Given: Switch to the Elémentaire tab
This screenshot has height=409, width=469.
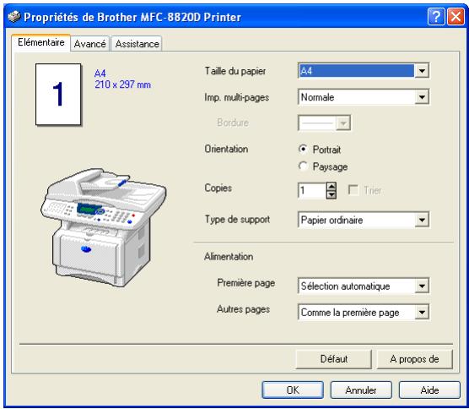Looking at the screenshot, I should pyautogui.click(x=41, y=42).
